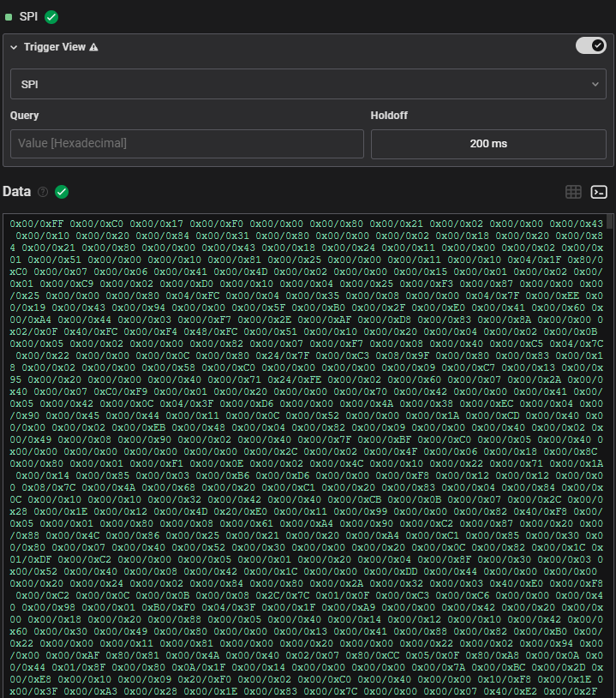
Task: Click the Trigger View header label
Action: (x=55, y=47)
